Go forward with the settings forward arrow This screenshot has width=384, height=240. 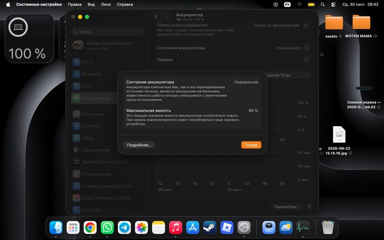(x=167, y=17)
